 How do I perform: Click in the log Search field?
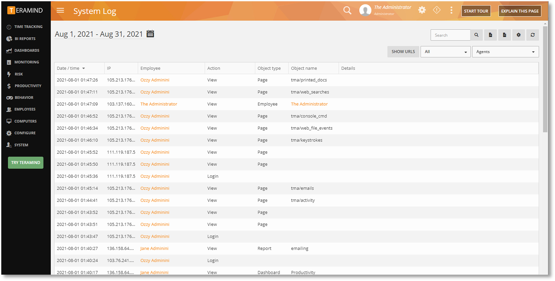(x=450, y=35)
